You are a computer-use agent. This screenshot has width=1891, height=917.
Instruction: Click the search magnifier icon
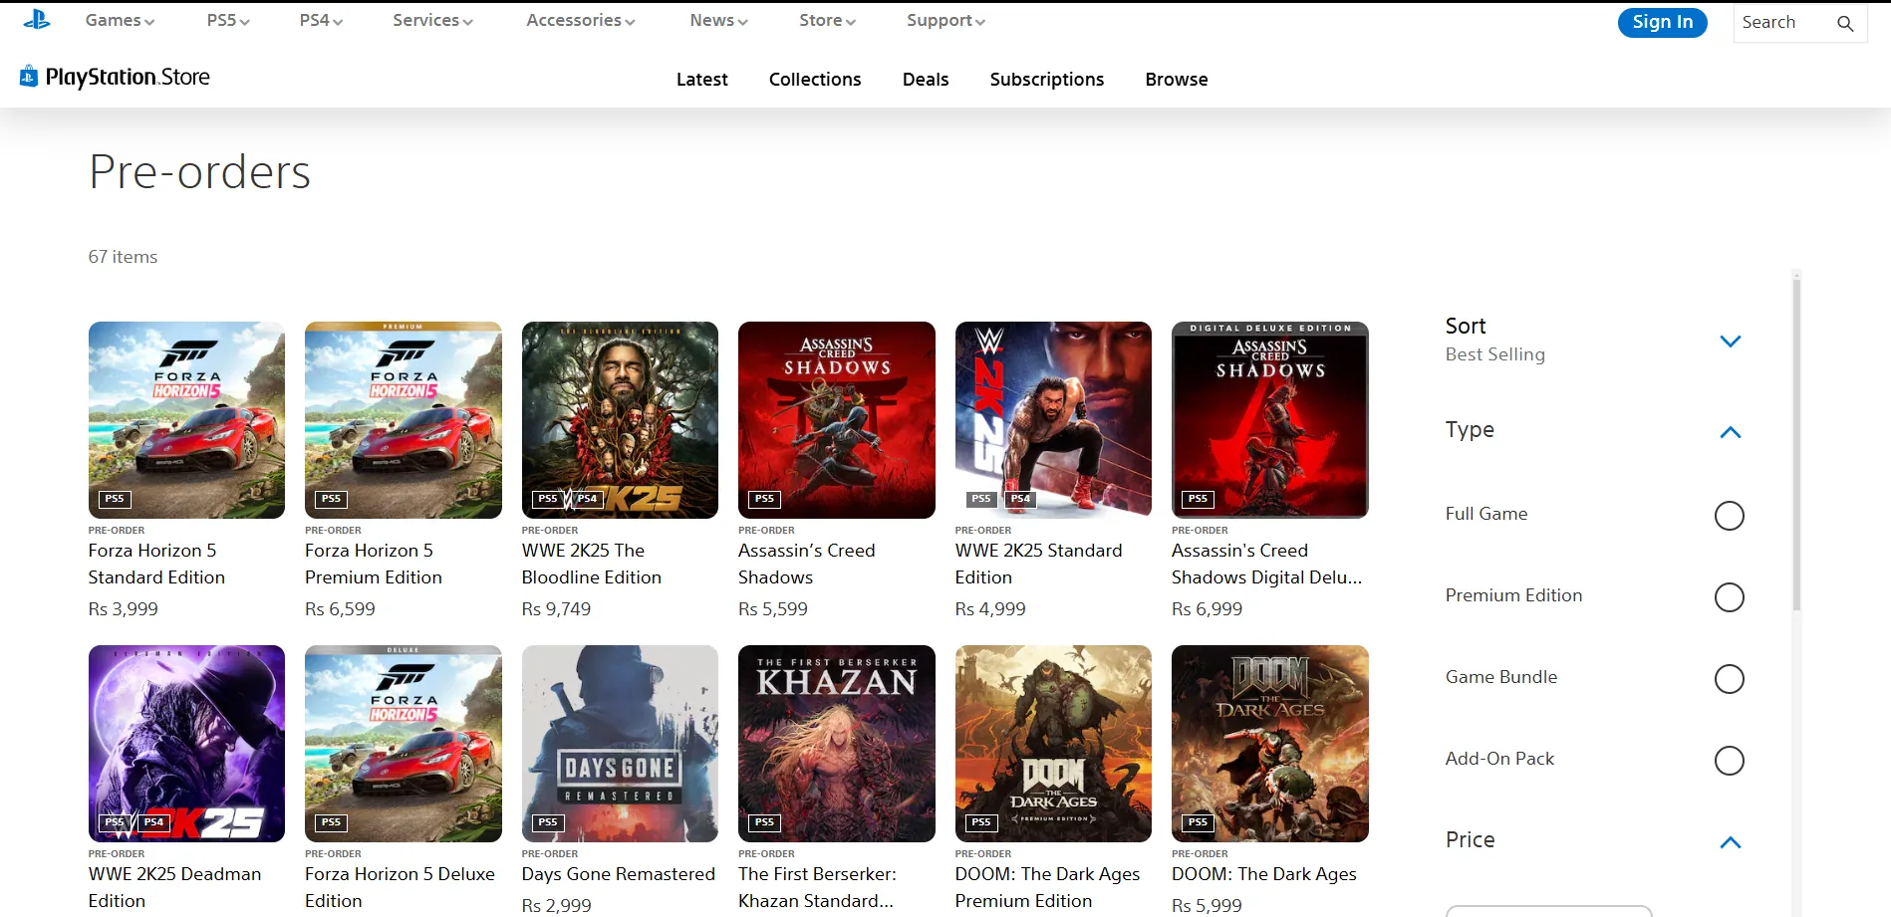pyautogui.click(x=1845, y=23)
